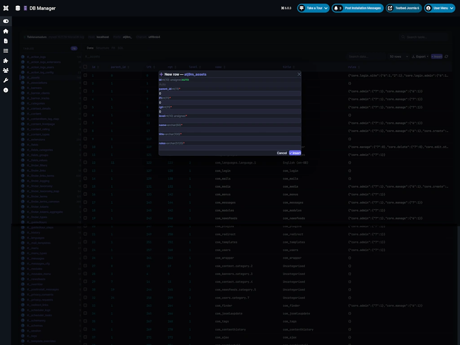The image size is (460, 345).
Task: Cancel the New row dialog
Action: coord(282,153)
